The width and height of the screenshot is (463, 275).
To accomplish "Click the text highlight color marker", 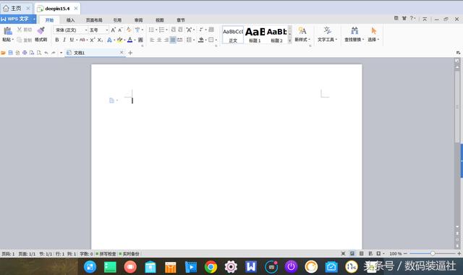I will (x=119, y=40).
